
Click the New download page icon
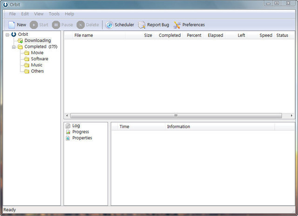(x=12, y=25)
